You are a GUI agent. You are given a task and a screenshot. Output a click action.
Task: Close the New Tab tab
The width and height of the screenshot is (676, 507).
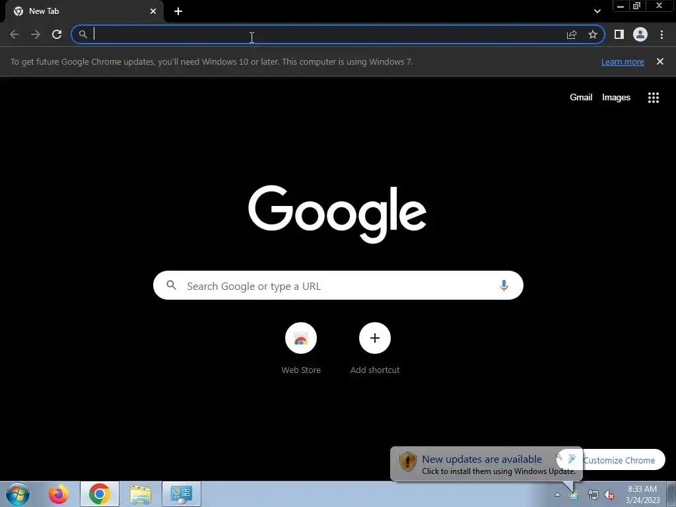153,11
